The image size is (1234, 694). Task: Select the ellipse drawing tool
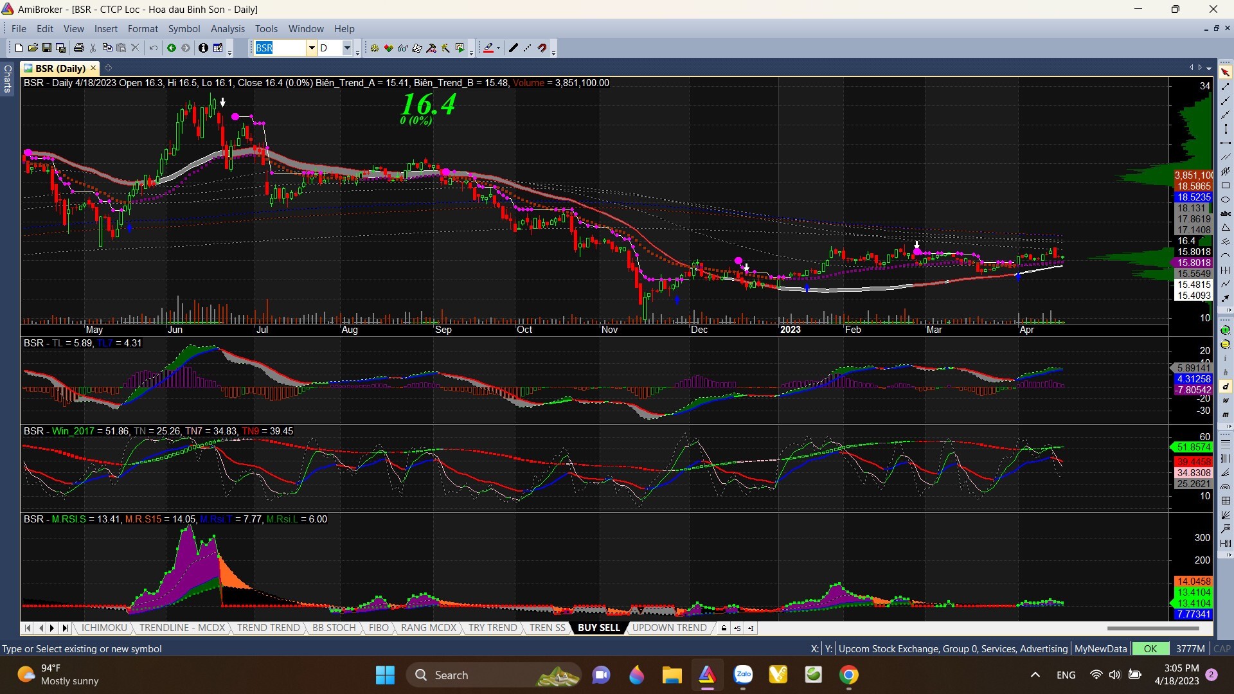pos(1226,200)
